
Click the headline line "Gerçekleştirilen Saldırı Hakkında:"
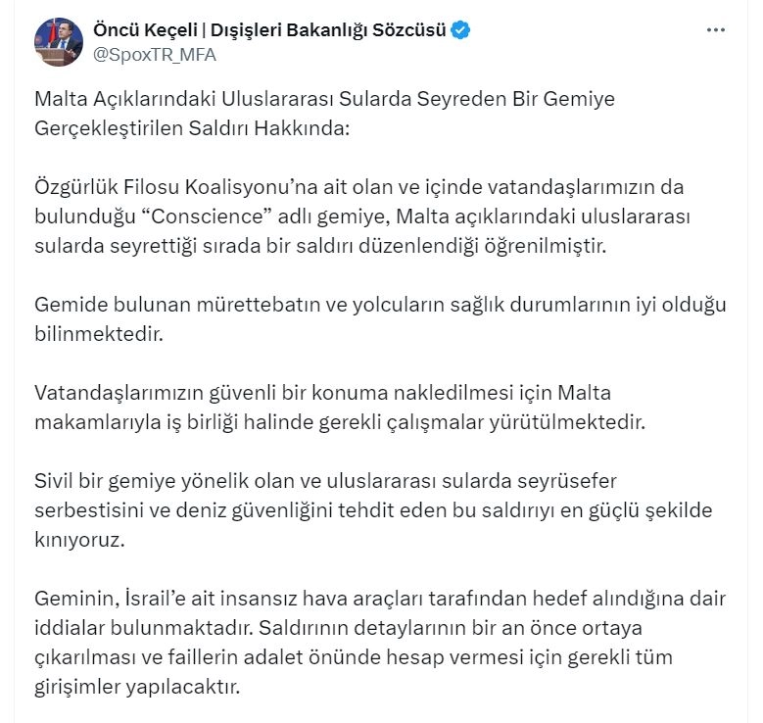[191, 130]
